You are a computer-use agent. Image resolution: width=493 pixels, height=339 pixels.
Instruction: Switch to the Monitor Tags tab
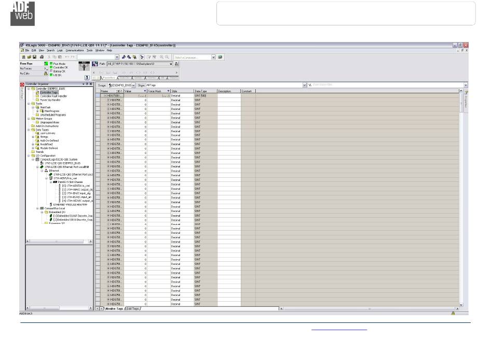(x=114, y=309)
